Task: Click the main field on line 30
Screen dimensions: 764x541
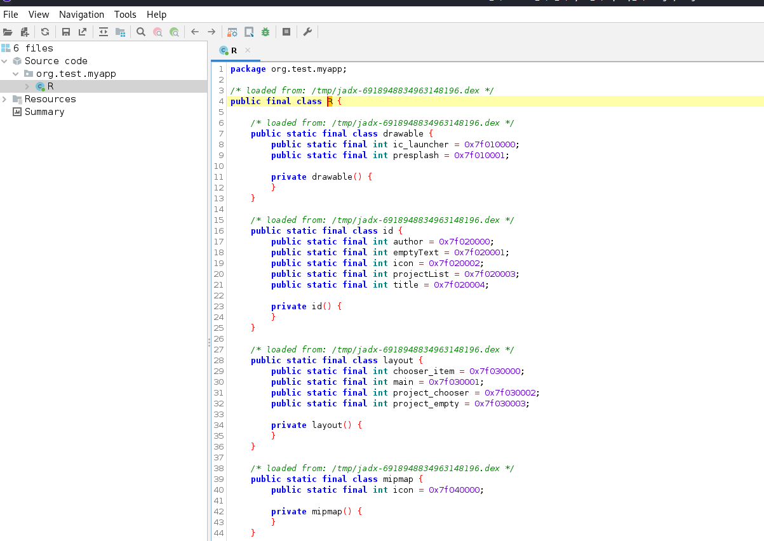Action: (x=403, y=382)
